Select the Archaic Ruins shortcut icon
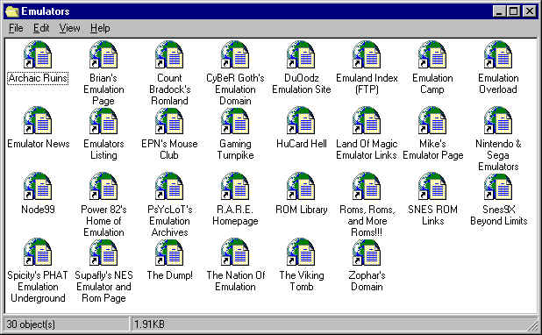Viewport: 542px width, 335px height. tap(38, 54)
